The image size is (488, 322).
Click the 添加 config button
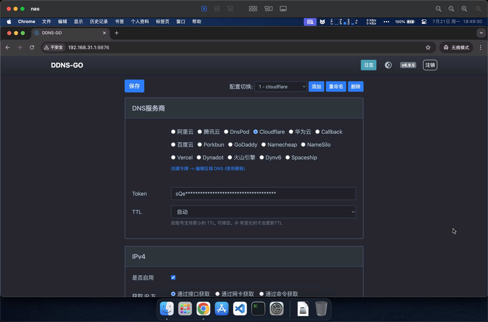tap(316, 87)
